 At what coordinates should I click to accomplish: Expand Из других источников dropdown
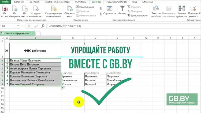(36, 12)
